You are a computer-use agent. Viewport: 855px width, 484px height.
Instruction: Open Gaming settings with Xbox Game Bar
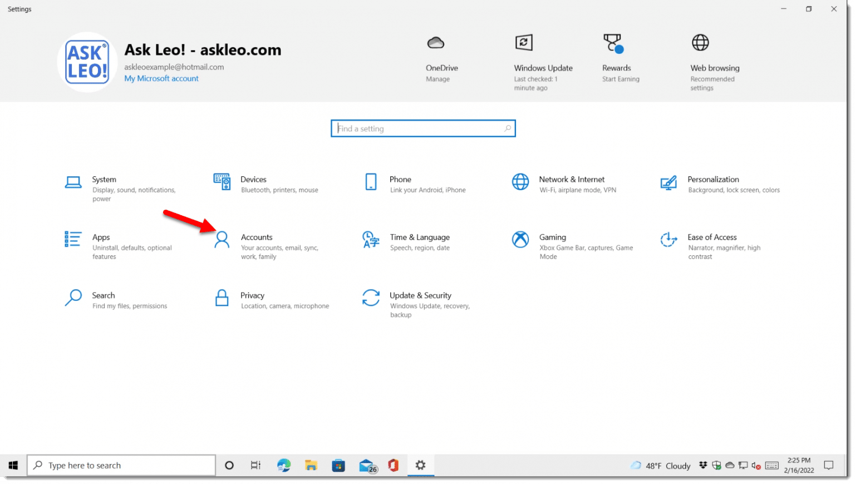point(553,240)
